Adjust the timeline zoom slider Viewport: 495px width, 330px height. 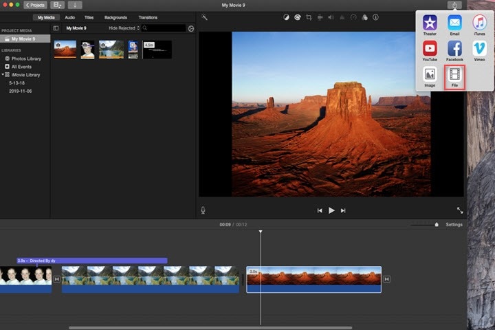pyautogui.click(x=436, y=225)
